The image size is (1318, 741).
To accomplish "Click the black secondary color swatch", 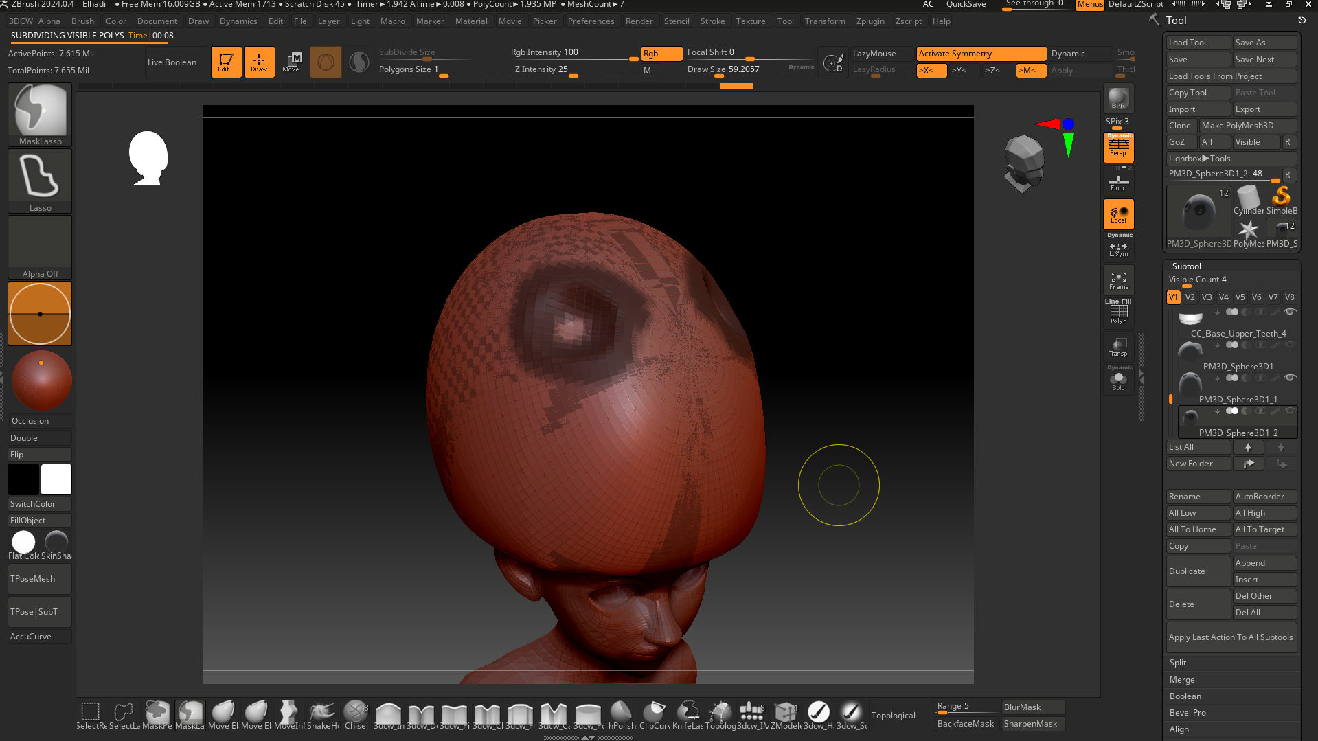I will coord(23,479).
